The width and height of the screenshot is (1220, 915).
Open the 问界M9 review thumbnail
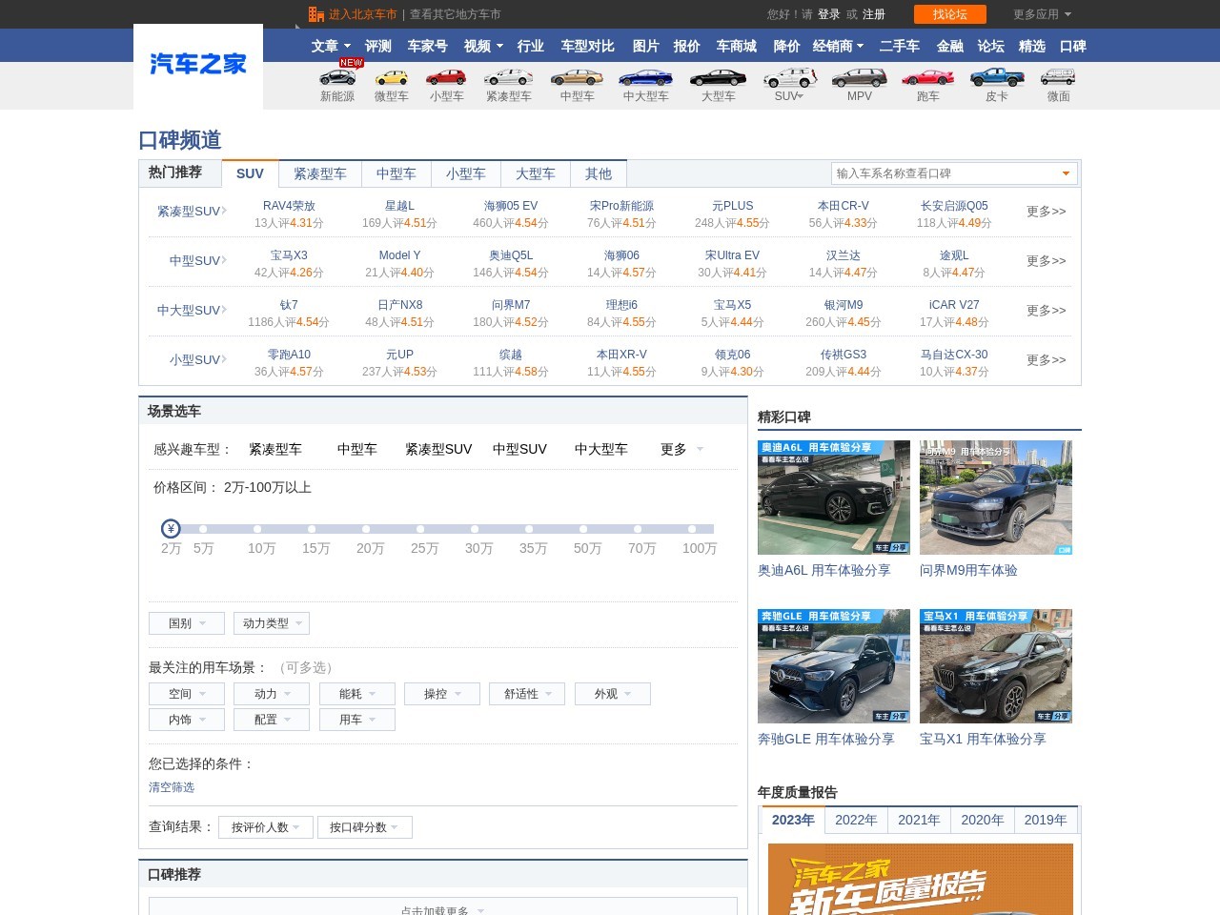point(996,498)
